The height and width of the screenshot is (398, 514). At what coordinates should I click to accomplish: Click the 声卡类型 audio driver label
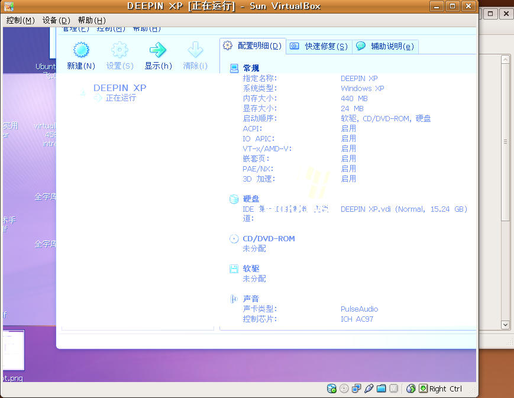[x=260, y=309]
